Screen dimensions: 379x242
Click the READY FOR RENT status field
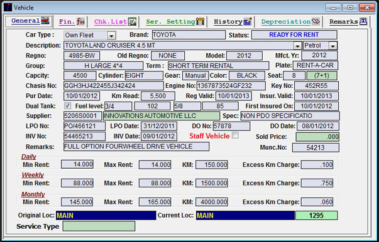[x=294, y=34]
